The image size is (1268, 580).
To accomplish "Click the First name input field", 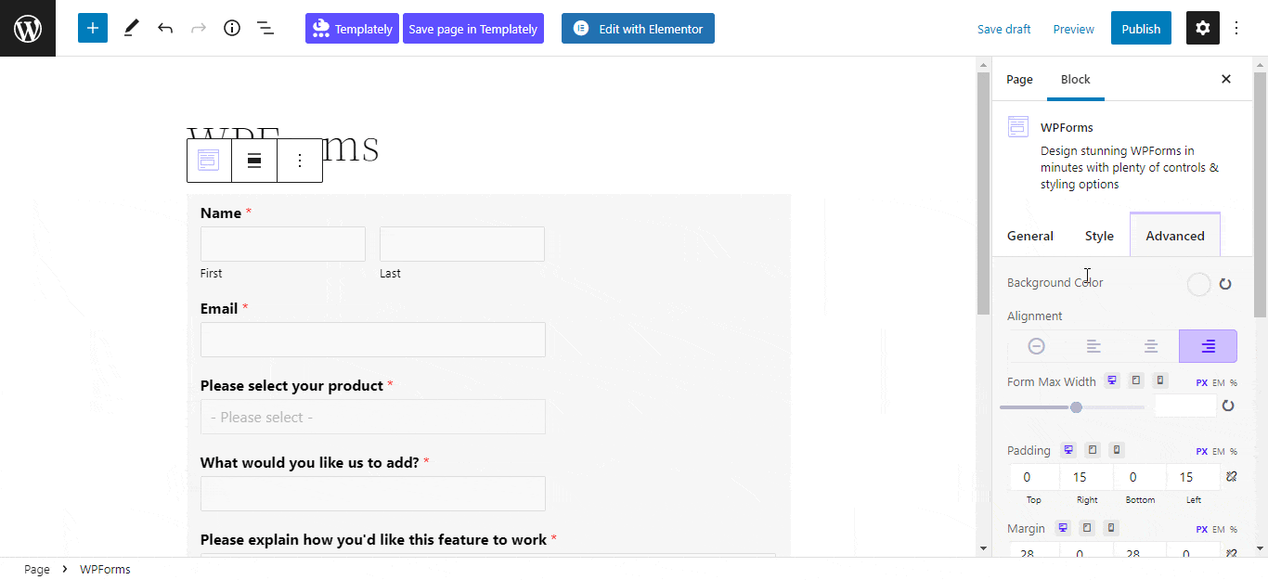I will [283, 244].
